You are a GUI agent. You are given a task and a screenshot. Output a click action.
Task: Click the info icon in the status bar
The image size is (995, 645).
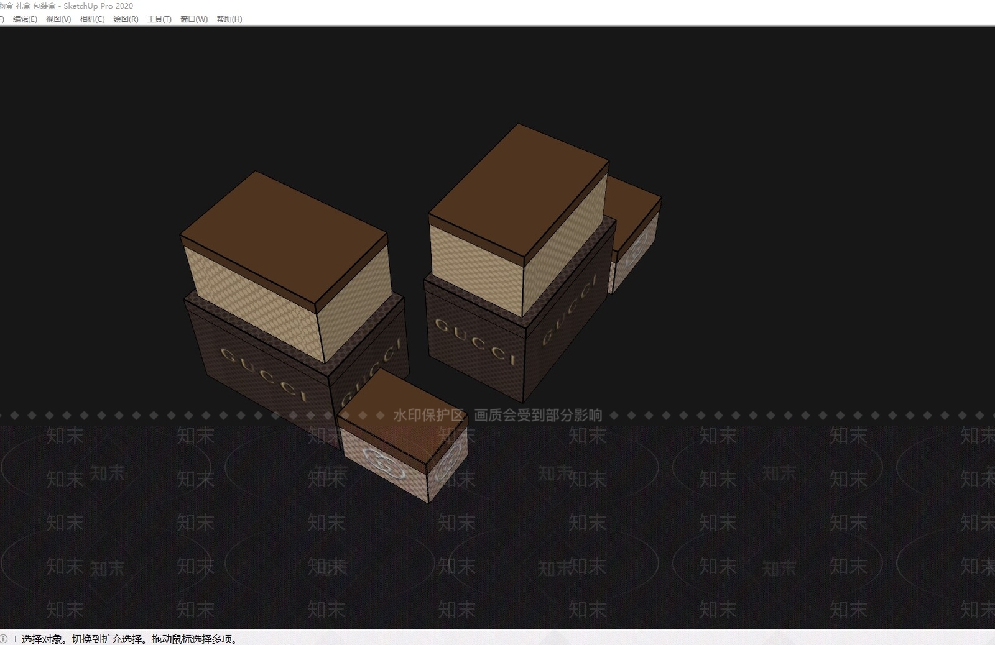click(4, 639)
